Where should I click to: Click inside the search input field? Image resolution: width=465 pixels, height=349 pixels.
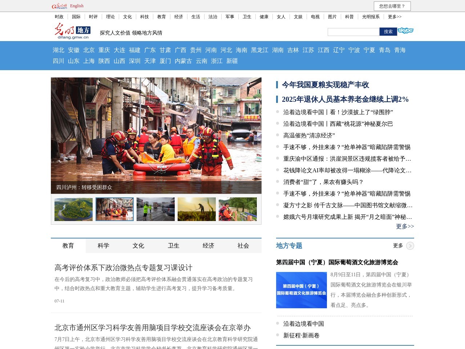(352, 32)
